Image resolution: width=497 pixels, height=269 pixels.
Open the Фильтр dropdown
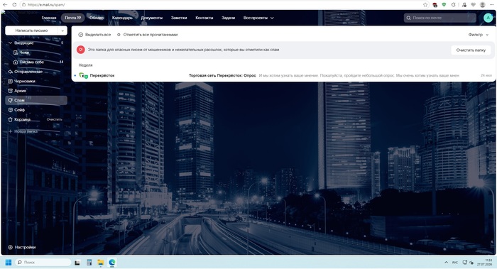(479, 35)
